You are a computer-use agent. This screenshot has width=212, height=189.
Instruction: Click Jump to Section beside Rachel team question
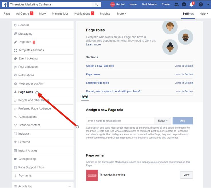[185, 91]
